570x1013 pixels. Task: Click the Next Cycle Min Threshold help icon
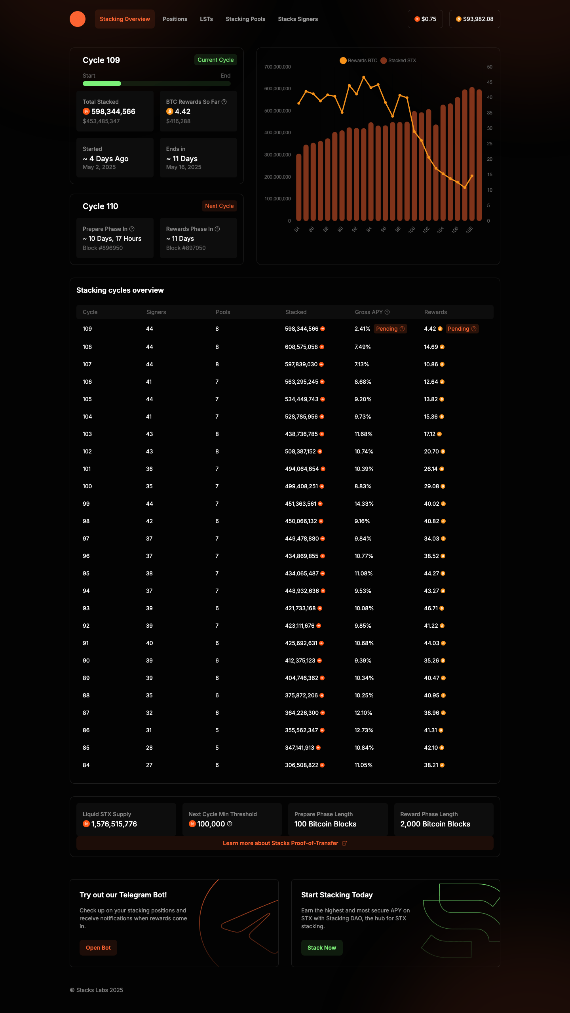click(x=230, y=824)
